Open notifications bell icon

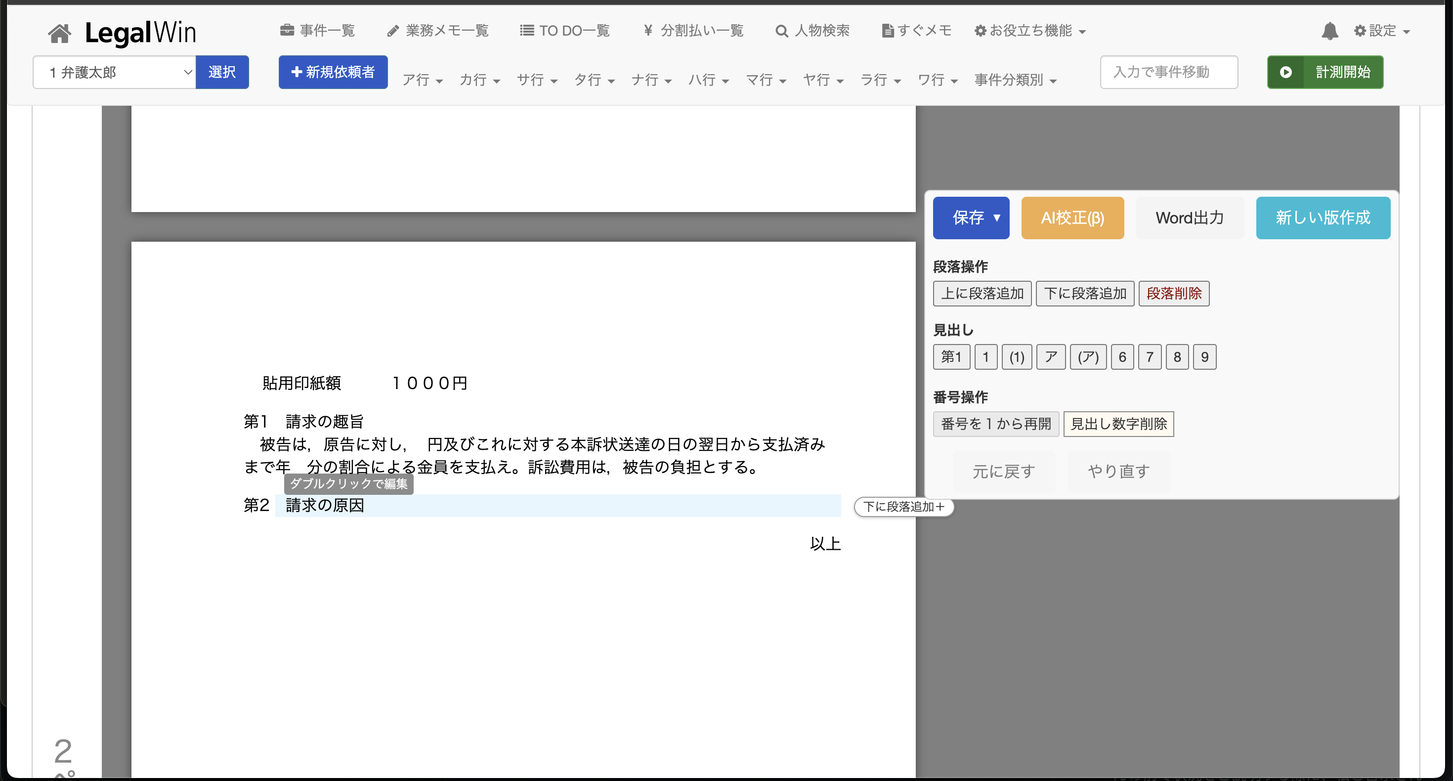(x=1329, y=31)
